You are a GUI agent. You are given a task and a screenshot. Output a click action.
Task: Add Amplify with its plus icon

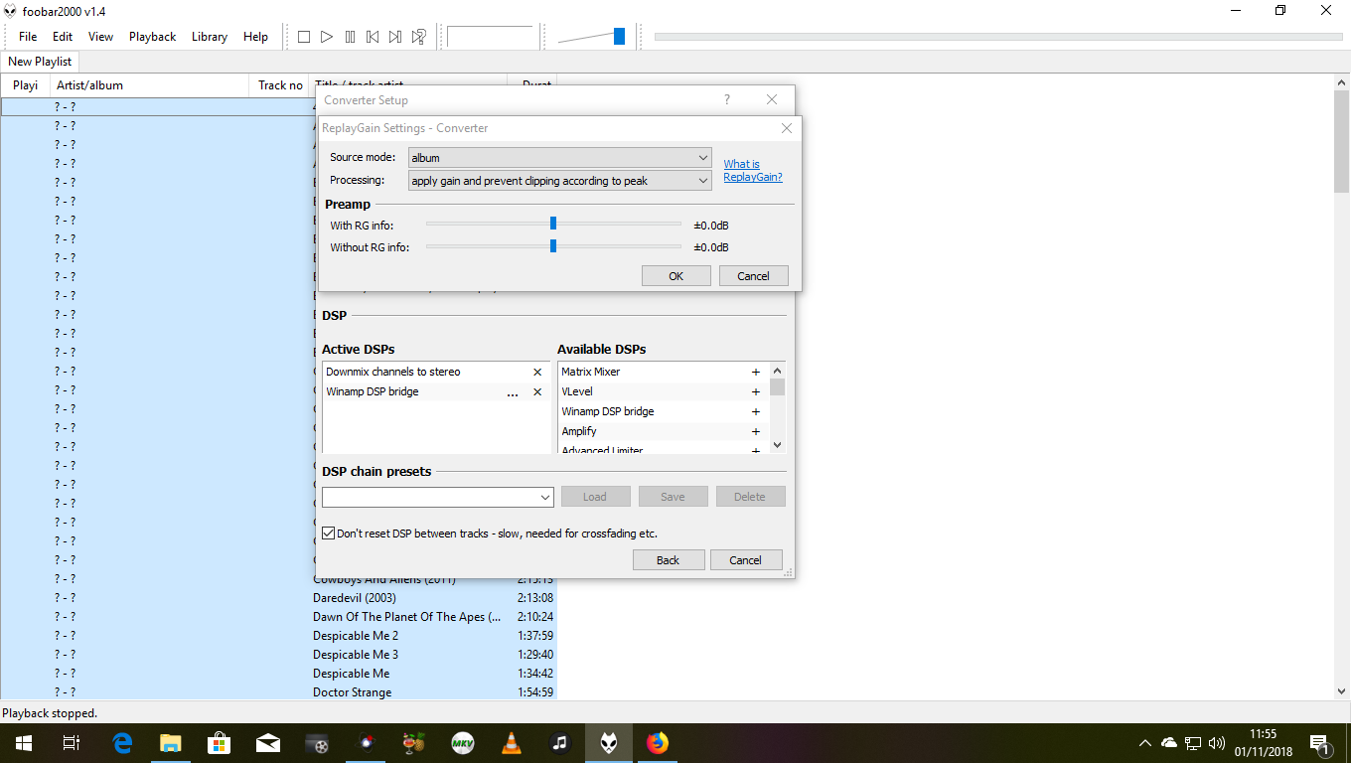pos(756,431)
